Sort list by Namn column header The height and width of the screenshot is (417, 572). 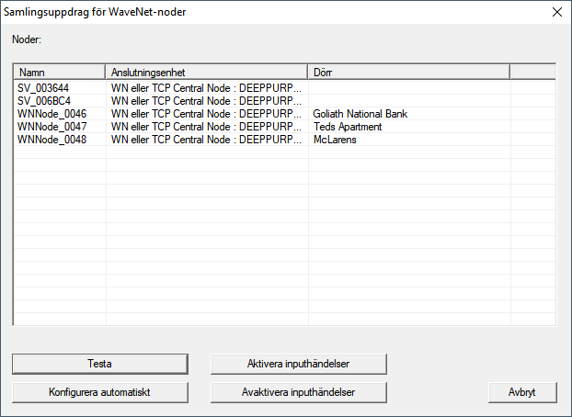click(60, 72)
